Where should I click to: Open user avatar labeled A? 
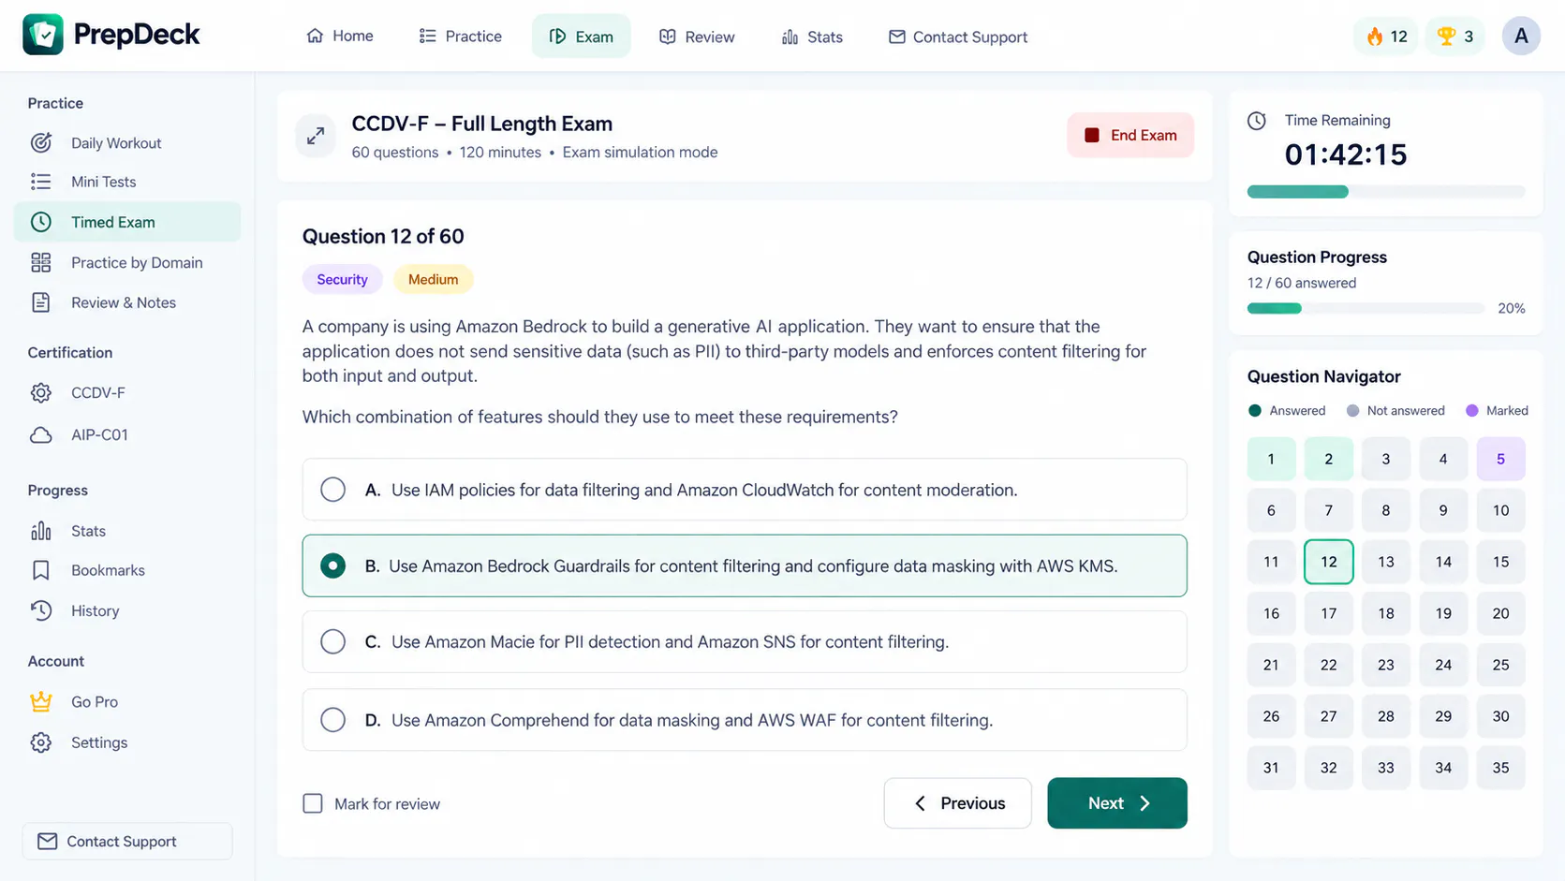1521,37
